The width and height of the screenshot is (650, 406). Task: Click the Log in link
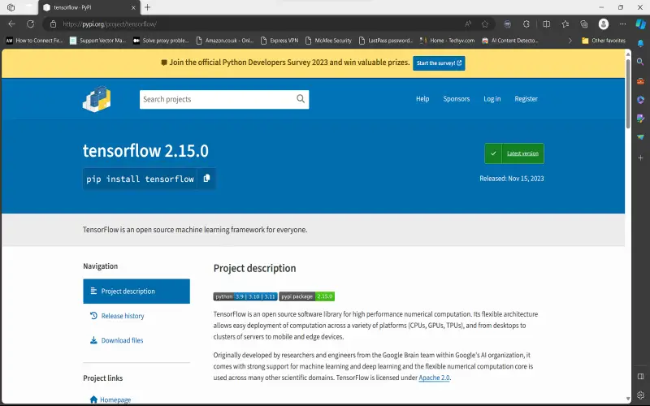click(492, 98)
